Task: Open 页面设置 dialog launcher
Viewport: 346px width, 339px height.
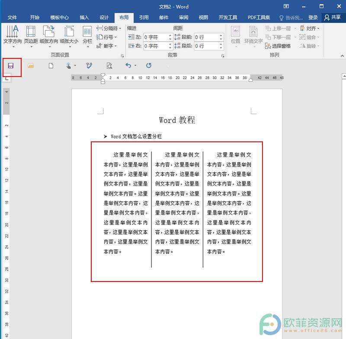Action: [x=122, y=56]
